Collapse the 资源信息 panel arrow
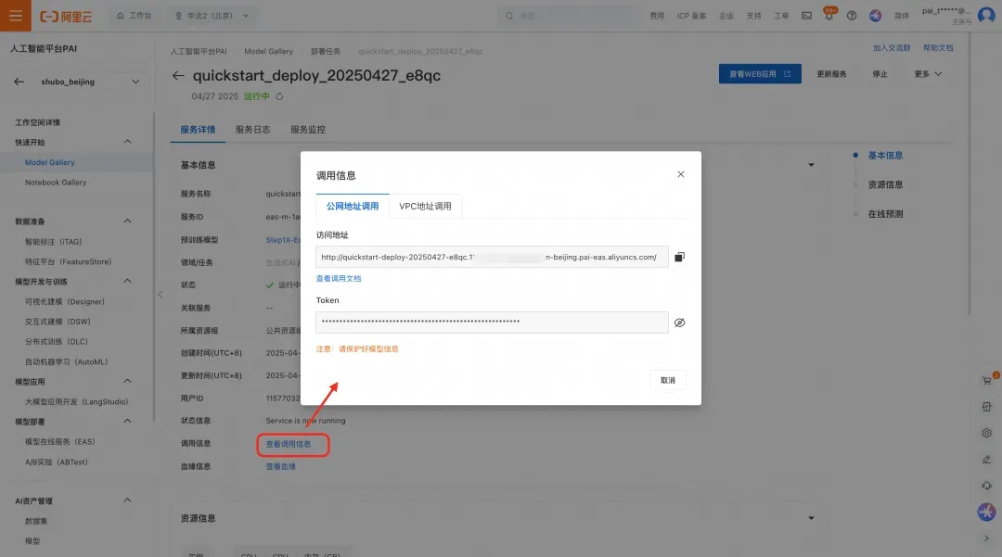 tap(811, 518)
